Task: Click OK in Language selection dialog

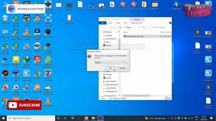Action: tap(110, 68)
